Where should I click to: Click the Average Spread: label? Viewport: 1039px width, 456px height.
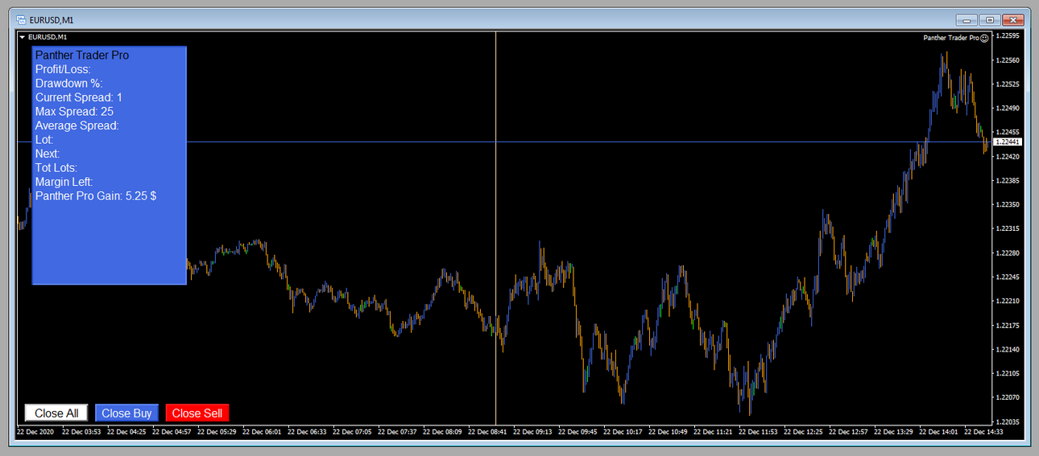(77, 125)
